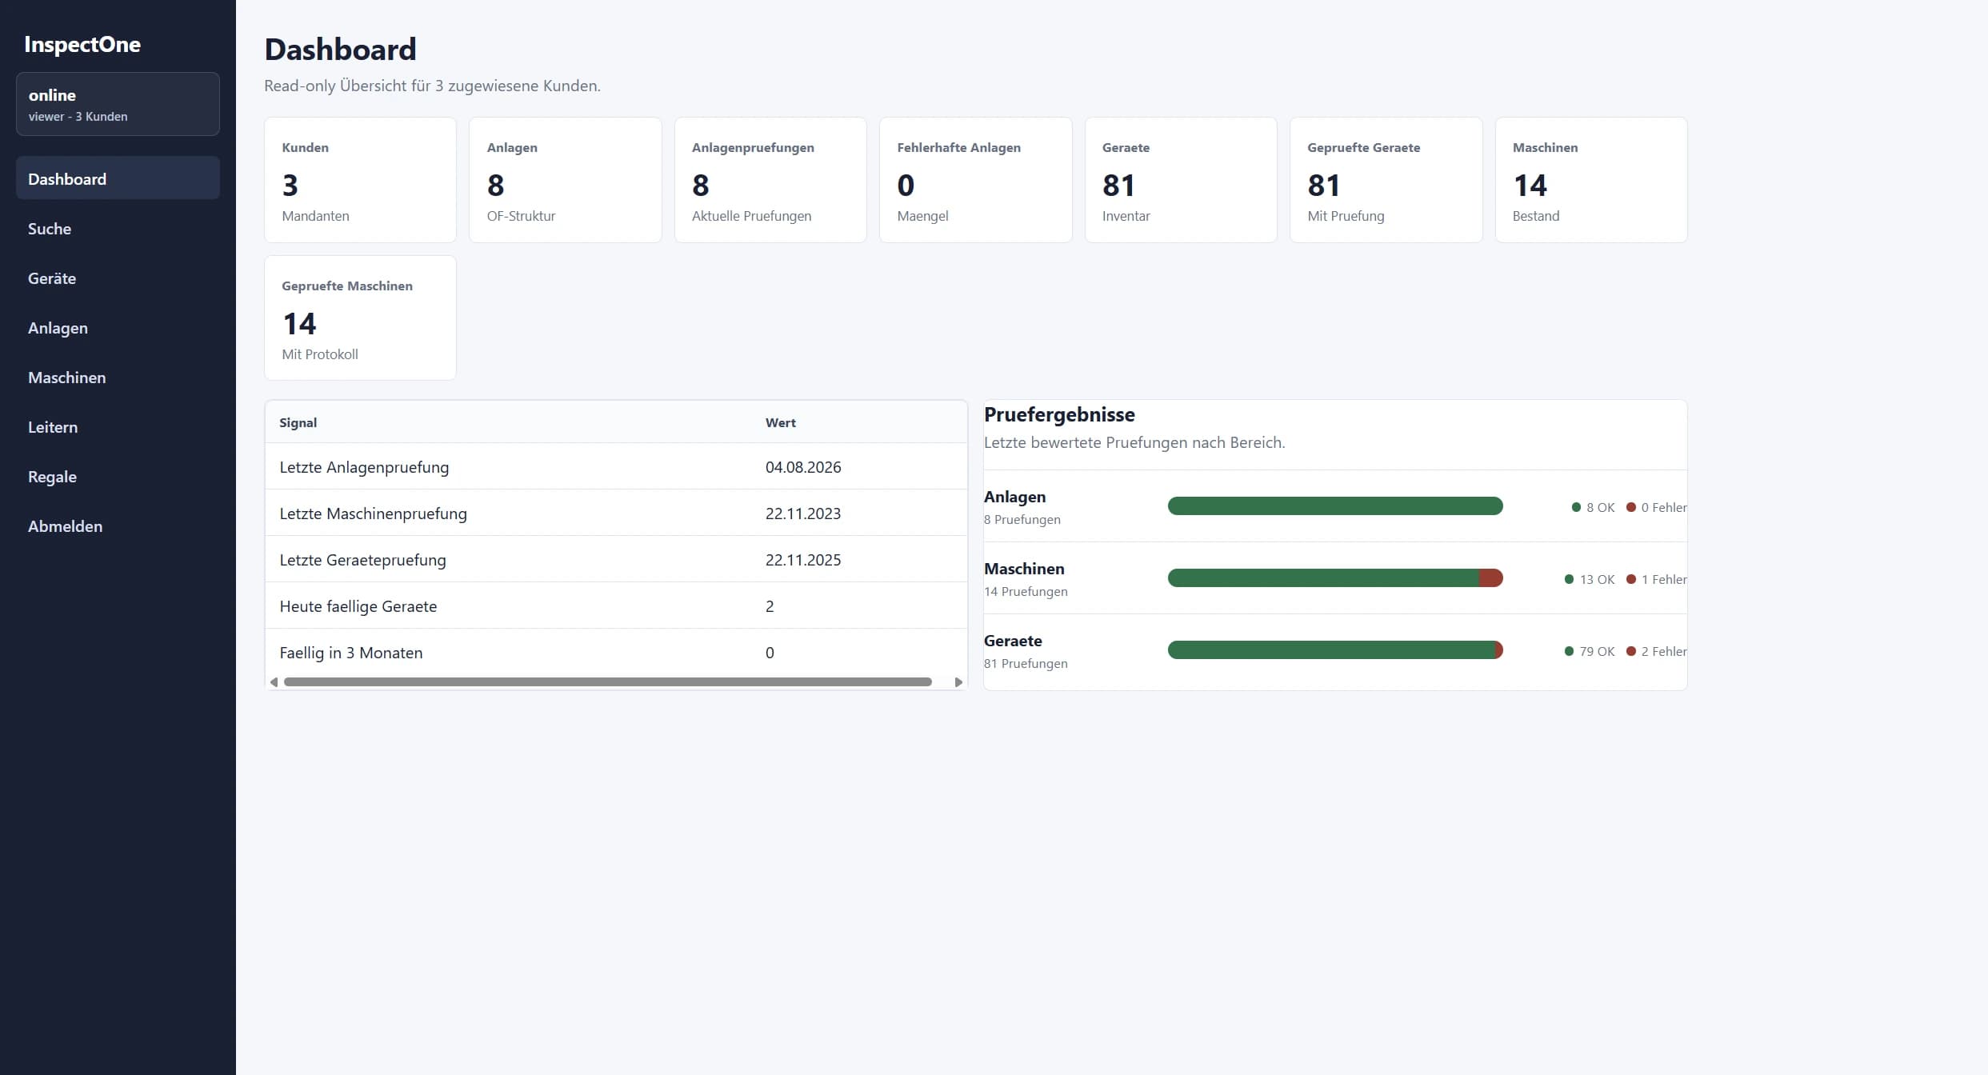Click the 79 OK legend label
The height and width of the screenshot is (1075, 1988).
click(1597, 651)
